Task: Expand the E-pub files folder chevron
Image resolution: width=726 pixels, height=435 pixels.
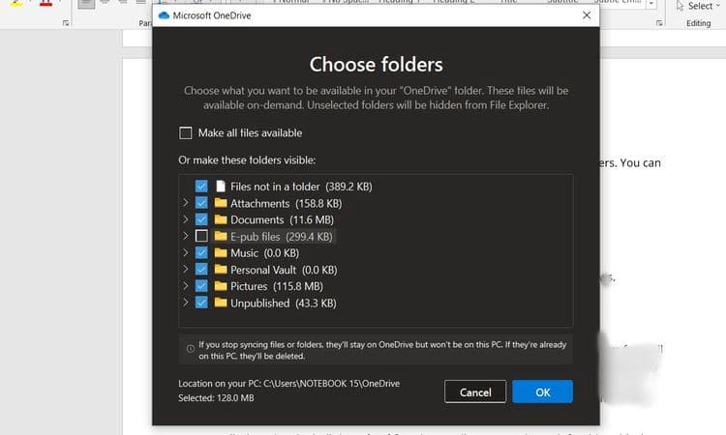Action: point(185,236)
